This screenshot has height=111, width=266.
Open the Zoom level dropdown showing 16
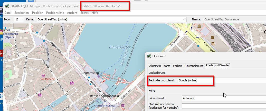(x=19, y=19)
